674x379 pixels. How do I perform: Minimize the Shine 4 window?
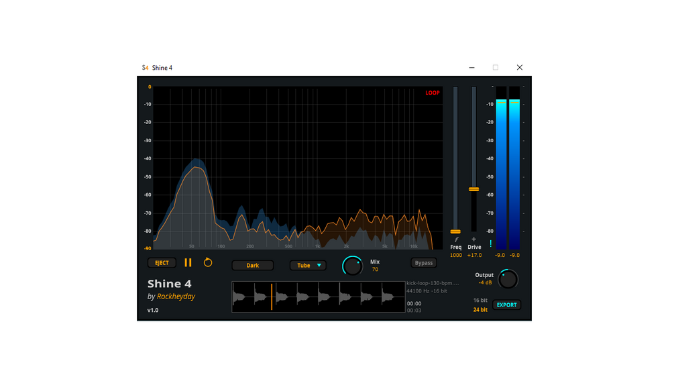[471, 68]
